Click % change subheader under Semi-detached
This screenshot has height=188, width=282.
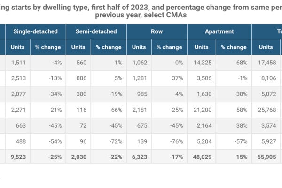109,47
